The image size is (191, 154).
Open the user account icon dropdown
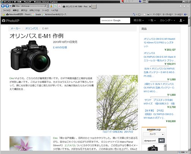(182, 21)
